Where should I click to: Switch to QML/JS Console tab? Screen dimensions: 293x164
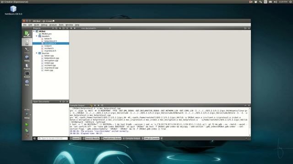(x=151, y=138)
